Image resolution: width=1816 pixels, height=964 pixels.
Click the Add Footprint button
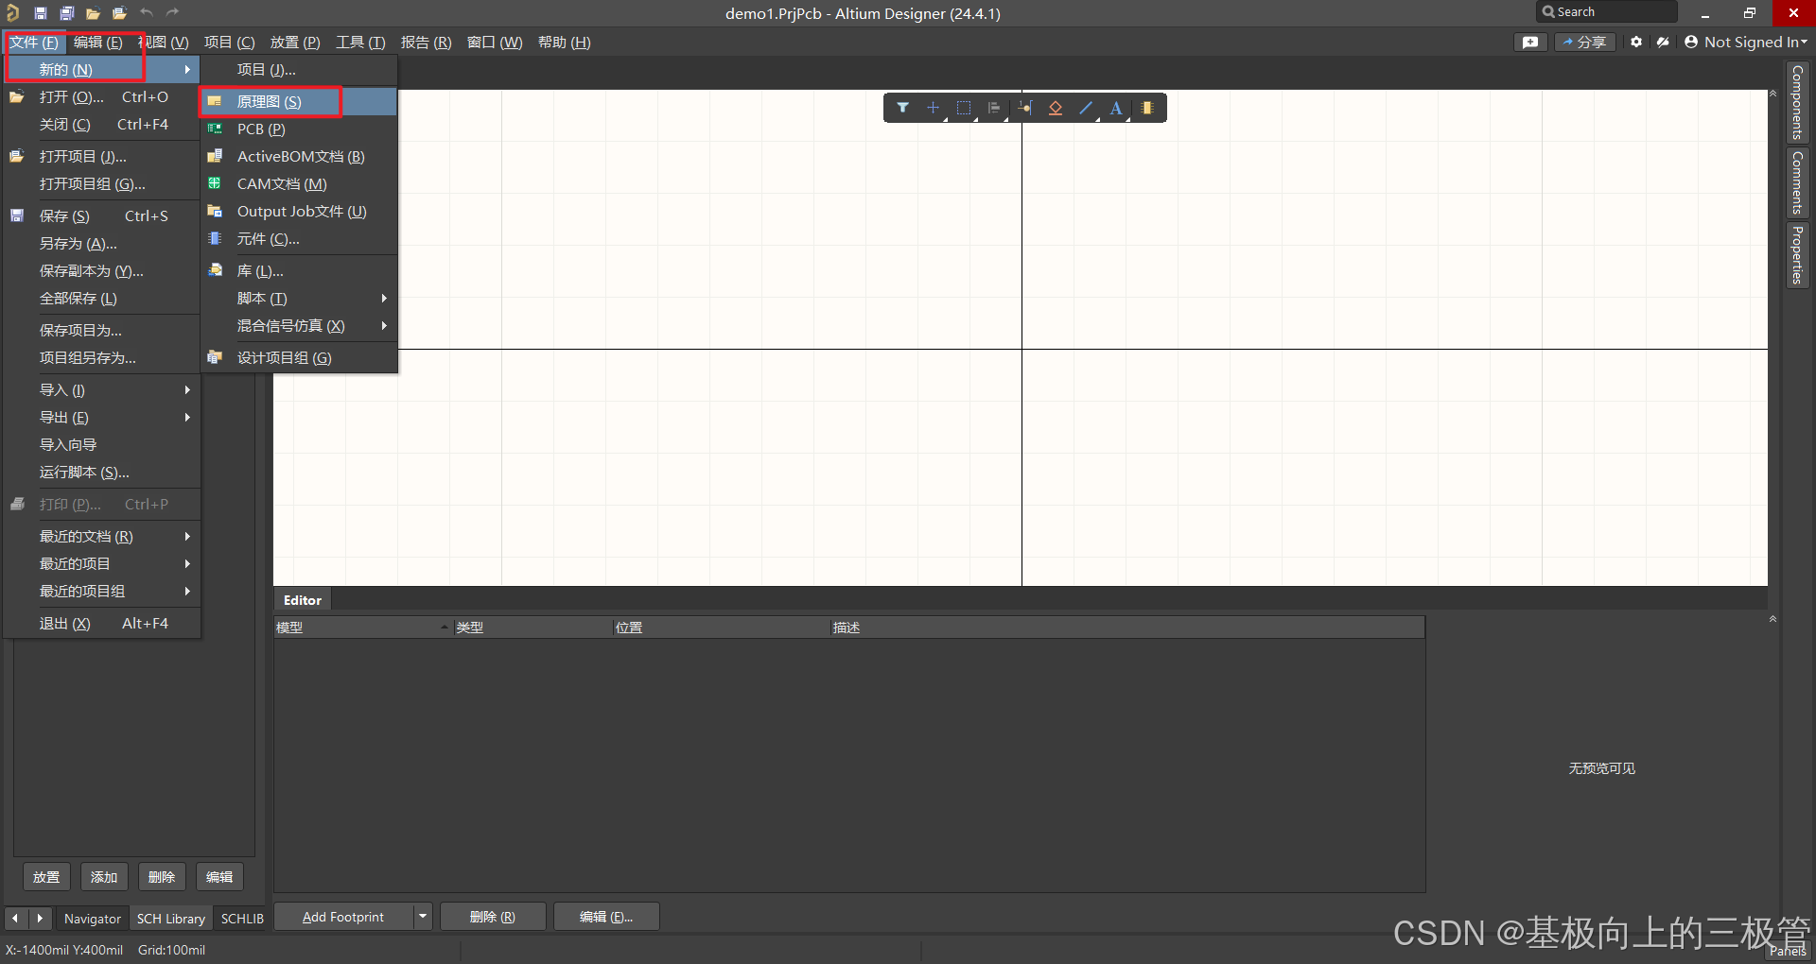(x=343, y=917)
